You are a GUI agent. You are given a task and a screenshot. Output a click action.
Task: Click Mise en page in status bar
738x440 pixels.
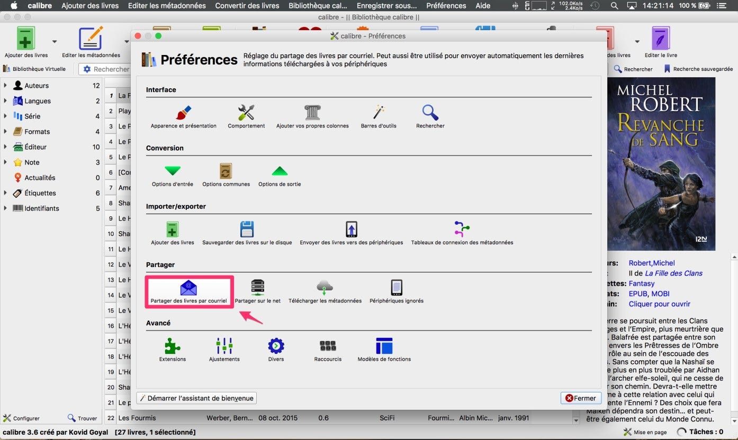pyautogui.click(x=645, y=432)
